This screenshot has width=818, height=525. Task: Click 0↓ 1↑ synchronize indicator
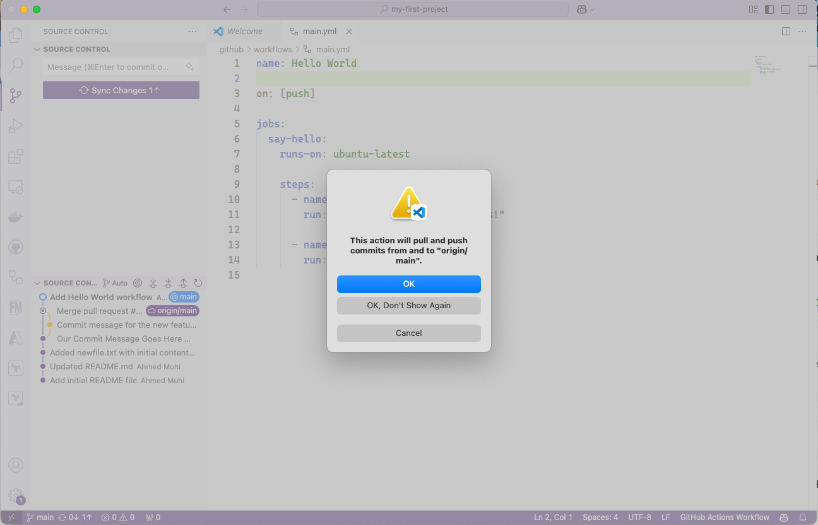click(x=75, y=517)
